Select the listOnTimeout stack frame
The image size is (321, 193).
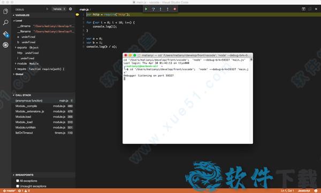click(x=44, y=133)
